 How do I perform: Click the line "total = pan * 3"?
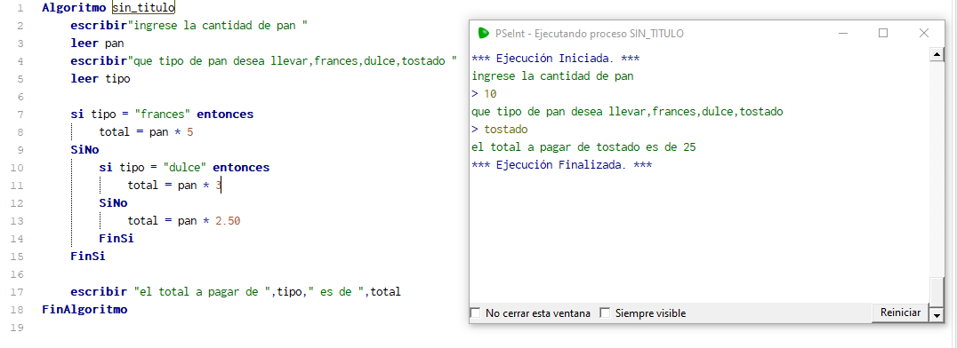174,185
